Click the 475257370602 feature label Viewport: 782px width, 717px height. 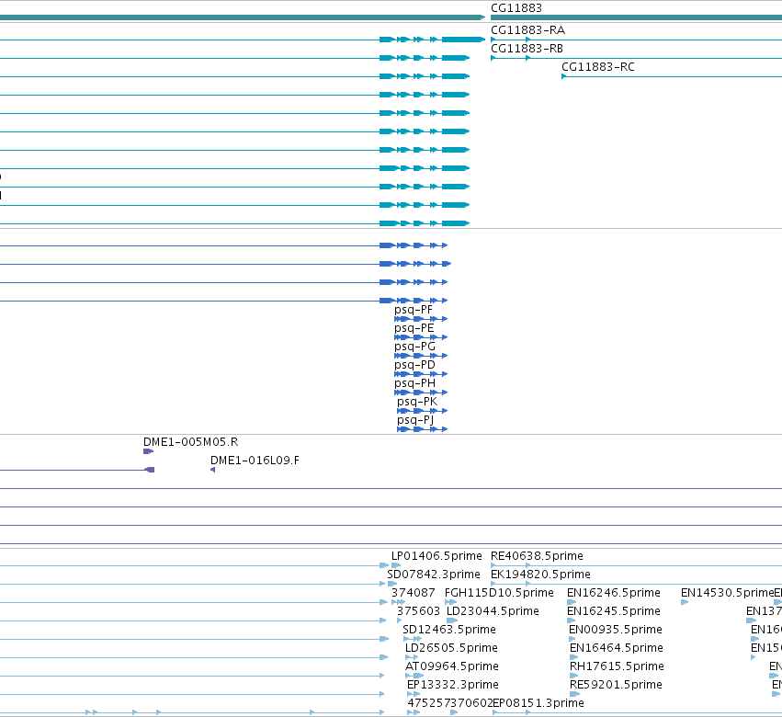click(x=450, y=703)
